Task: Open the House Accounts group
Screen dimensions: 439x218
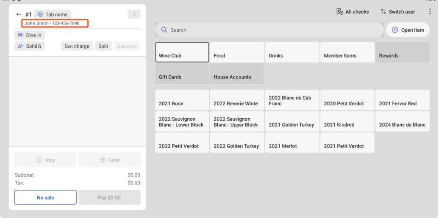Action: (237, 74)
